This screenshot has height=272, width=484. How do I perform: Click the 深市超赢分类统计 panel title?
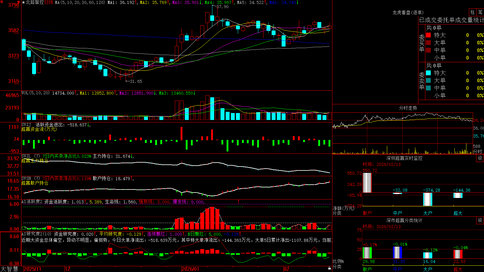pyautogui.click(x=404, y=220)
